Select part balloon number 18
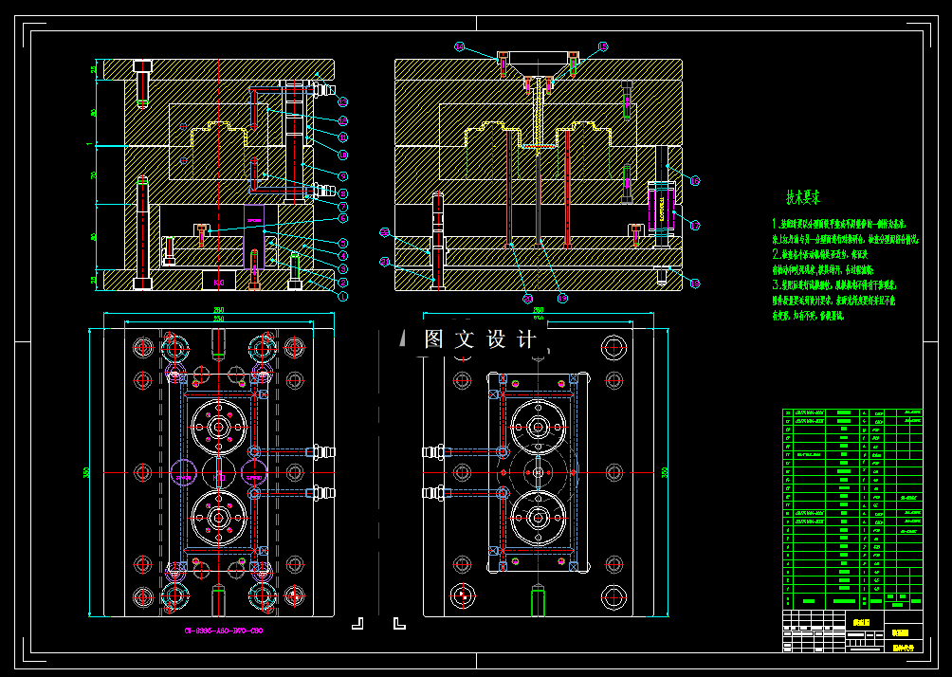The height and width of the screenshot is (677, 952). tap(695, 284)
